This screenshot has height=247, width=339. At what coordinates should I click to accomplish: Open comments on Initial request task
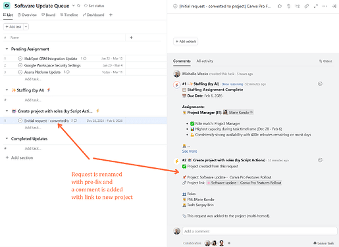point(74,121)
